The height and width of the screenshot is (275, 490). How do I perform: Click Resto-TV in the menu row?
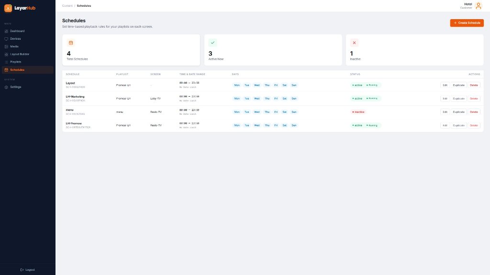coord(156,112)
